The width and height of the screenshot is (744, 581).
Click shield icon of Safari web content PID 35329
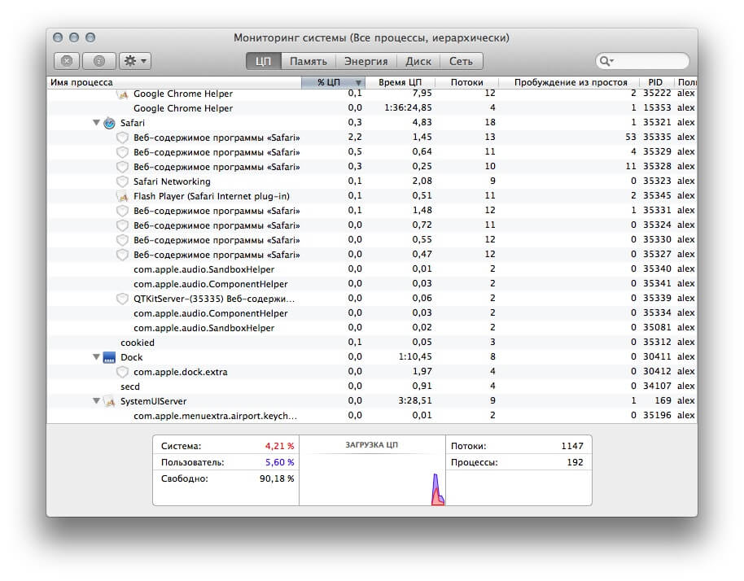(x=122, y=152)
